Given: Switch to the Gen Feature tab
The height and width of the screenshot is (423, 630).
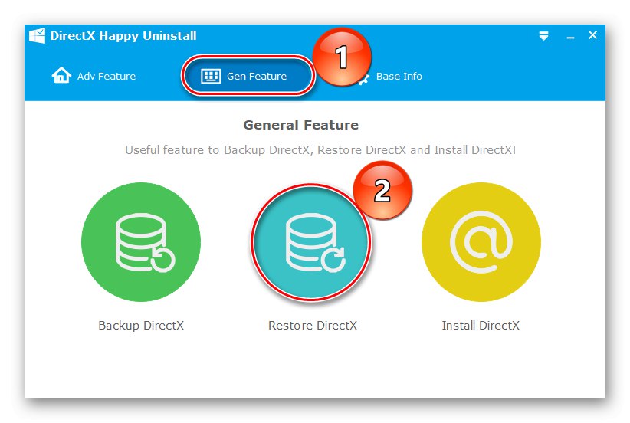Looking at the screenshot, I should 248,76.
